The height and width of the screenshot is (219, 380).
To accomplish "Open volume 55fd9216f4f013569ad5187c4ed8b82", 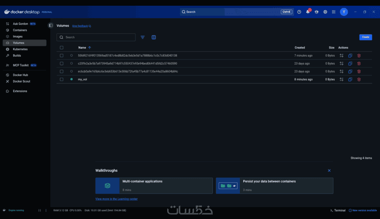I will 127,55.
